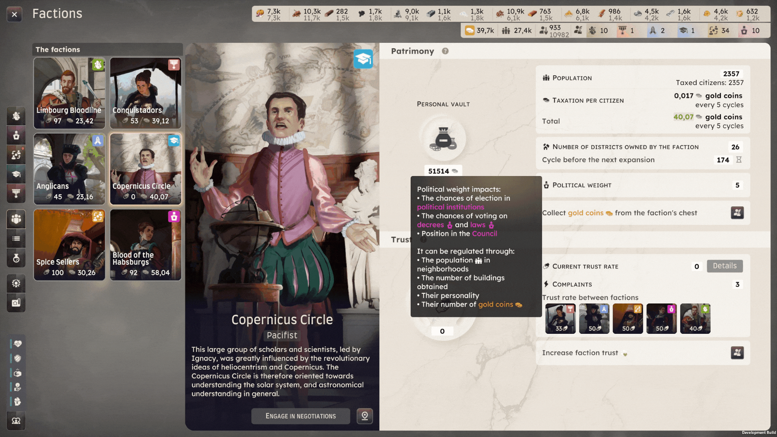Click the personal vault money bag
Image resolution: width=777 pixels, height=437 pixels.
click(x=443, y=139)
